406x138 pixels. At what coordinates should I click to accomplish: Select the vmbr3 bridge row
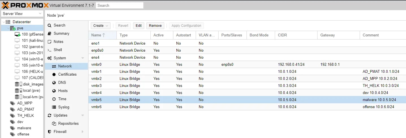(x=247, y=86)
